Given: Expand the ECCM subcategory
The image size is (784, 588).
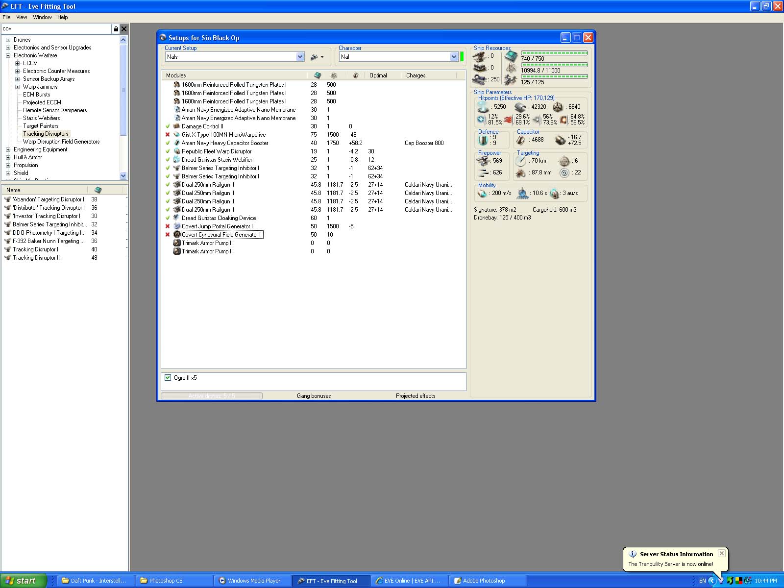Looking at the screenshot, I should tap(17, 63).
